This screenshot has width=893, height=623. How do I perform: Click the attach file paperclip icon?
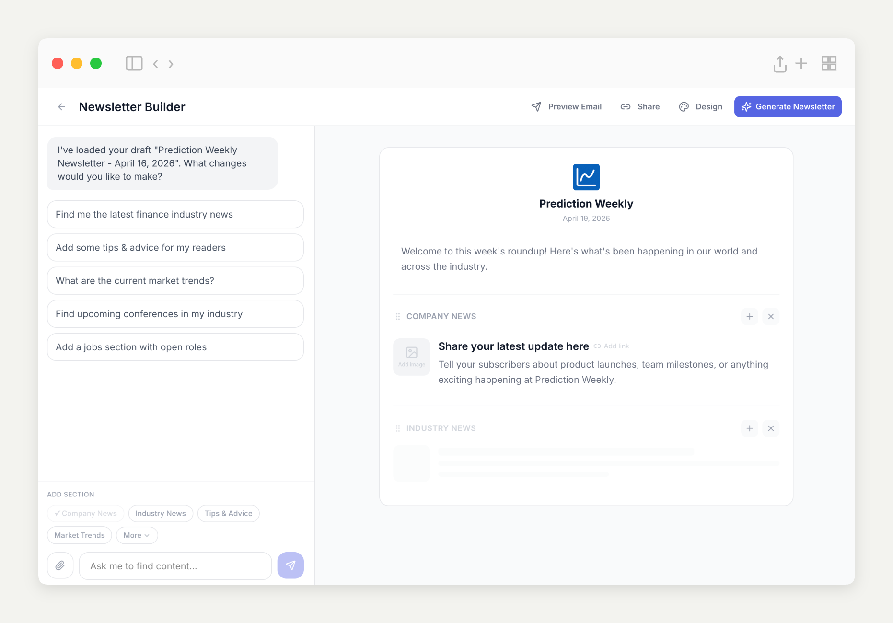tap(60, 565)
